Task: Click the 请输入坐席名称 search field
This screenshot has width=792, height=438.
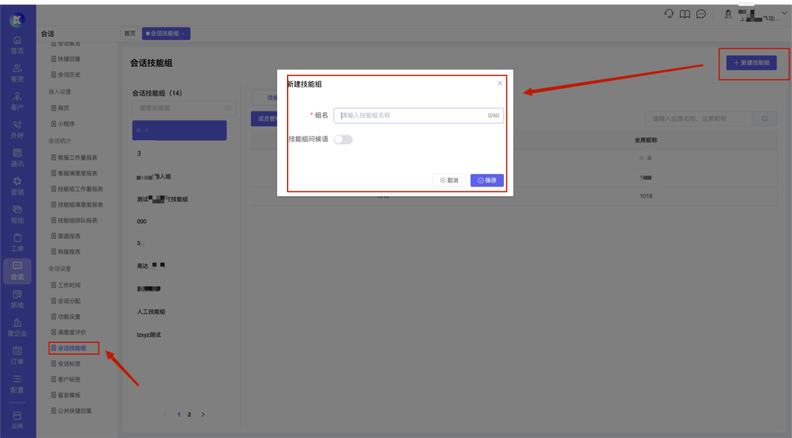Action: [x=699, y=119]
